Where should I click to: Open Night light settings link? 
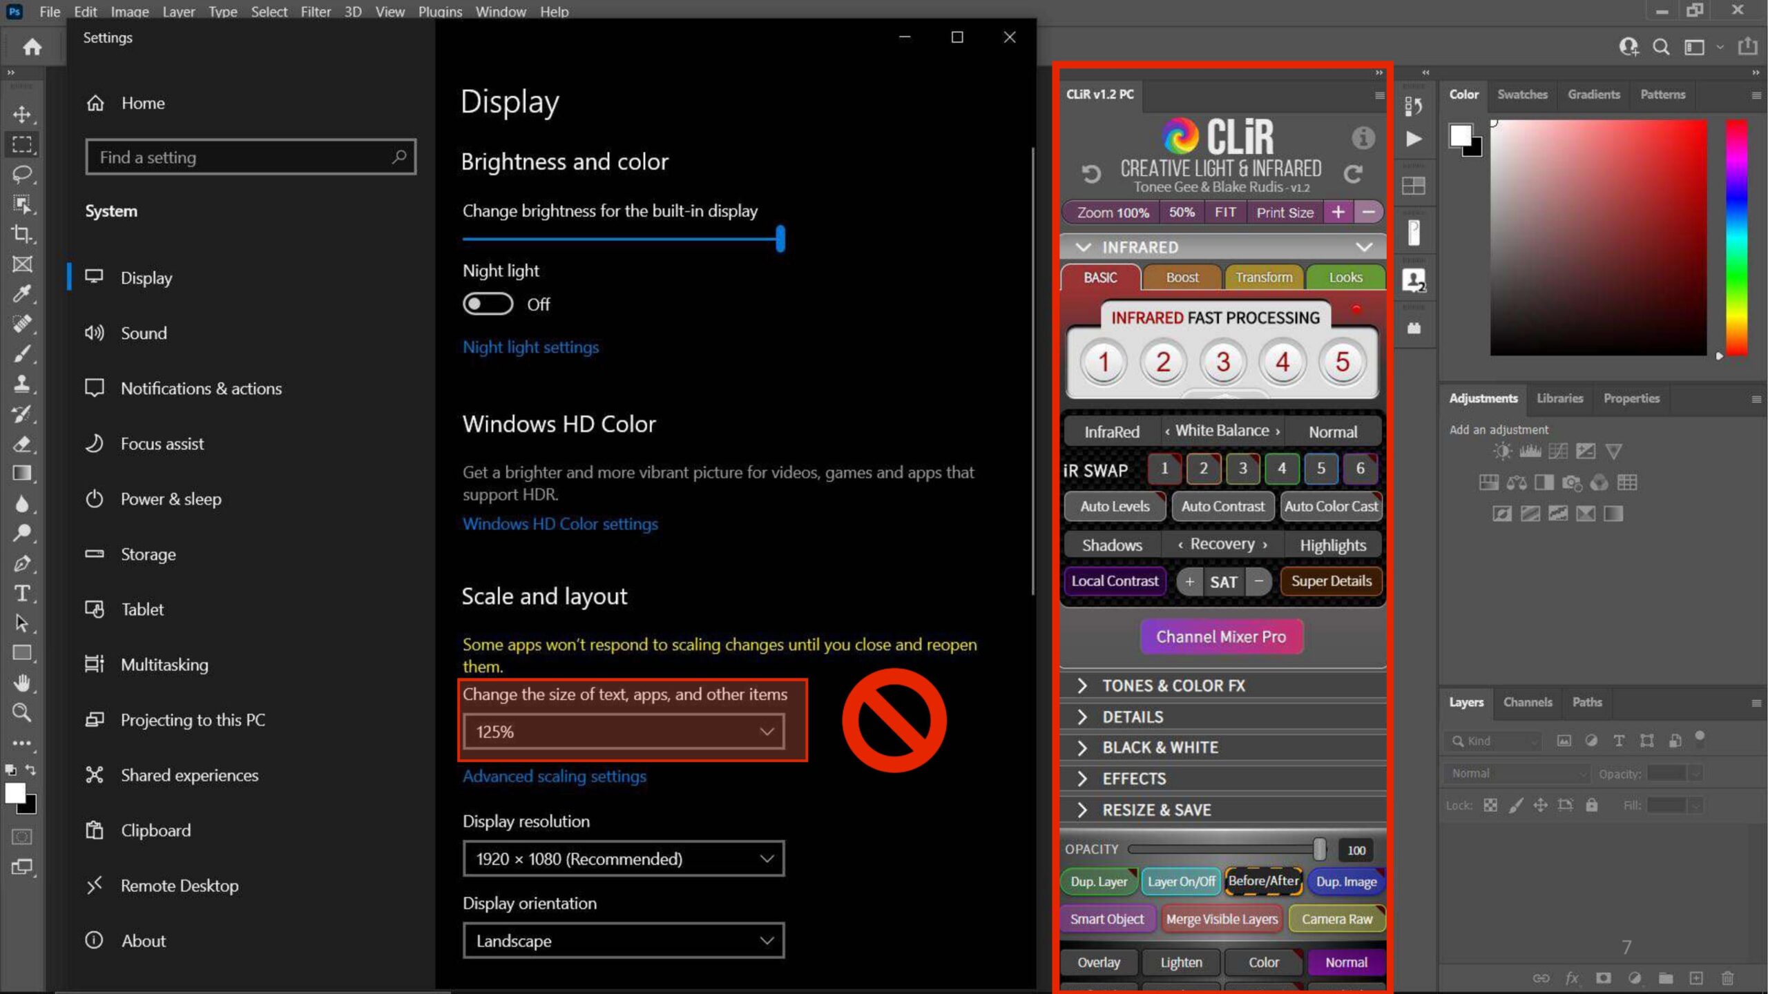click(530, 347)
